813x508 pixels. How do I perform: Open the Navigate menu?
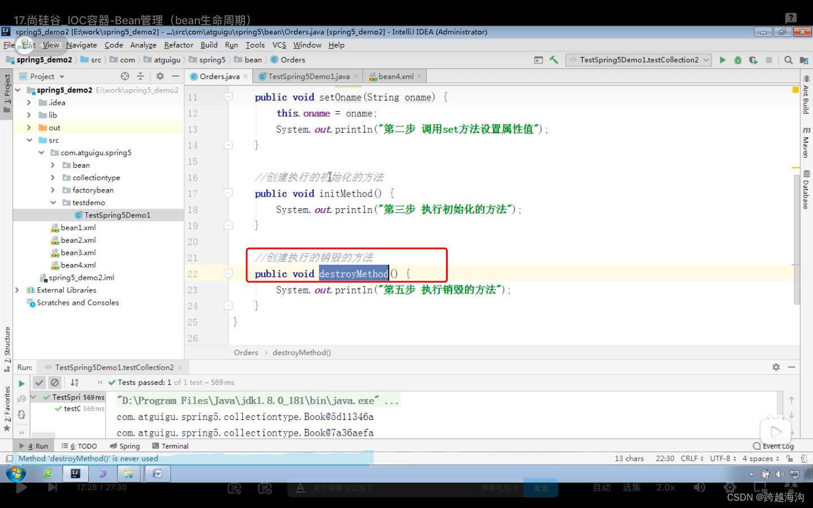click(x=81, y=45)
